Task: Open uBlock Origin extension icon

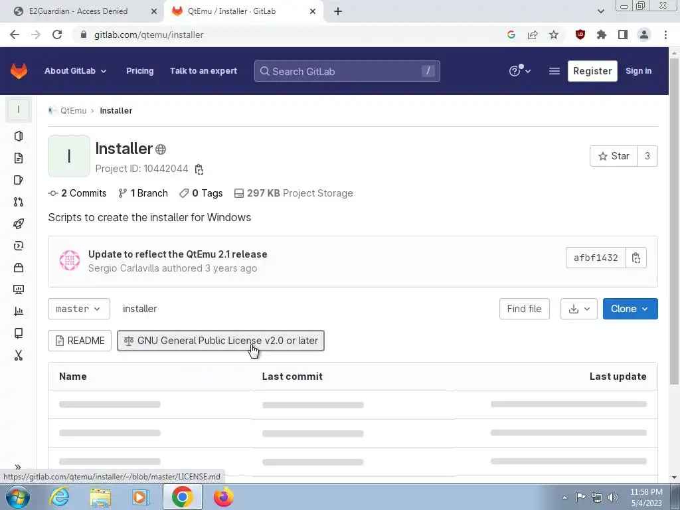Action: 580,35
